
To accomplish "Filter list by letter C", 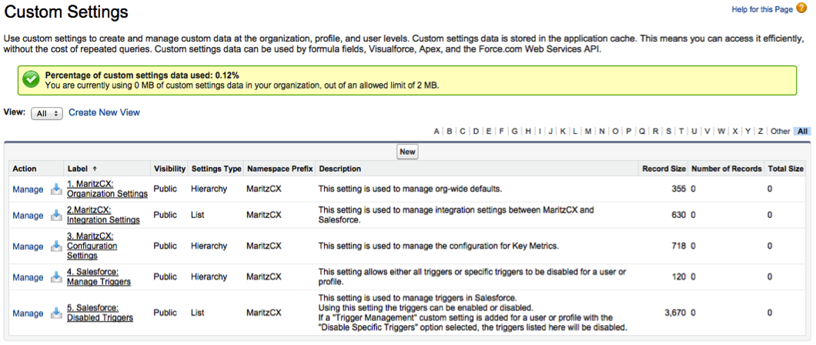I will pos(462,131).
